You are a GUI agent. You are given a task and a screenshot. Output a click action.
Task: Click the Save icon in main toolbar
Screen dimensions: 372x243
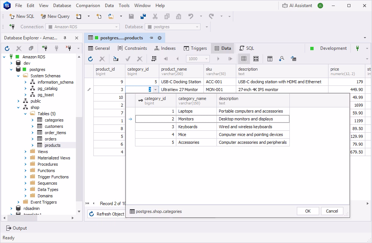[131, 16]
